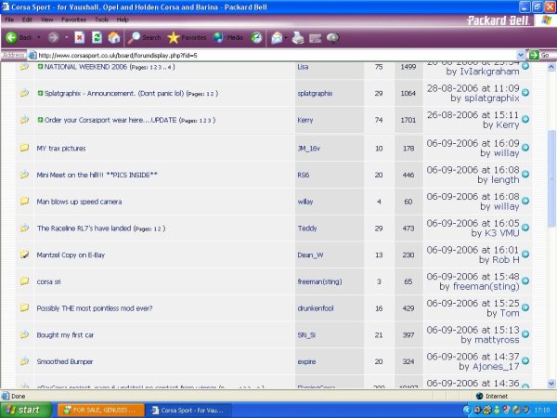Click the Stop loading icon
The image size is (557, 418).
[x=79, y=38]
